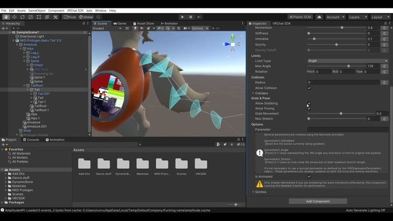
Task: Expand the Gizmos foldout in Inspector
Action: point(253,192)
